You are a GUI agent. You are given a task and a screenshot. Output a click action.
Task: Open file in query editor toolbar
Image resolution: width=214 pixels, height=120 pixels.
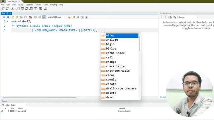[4, 17]
